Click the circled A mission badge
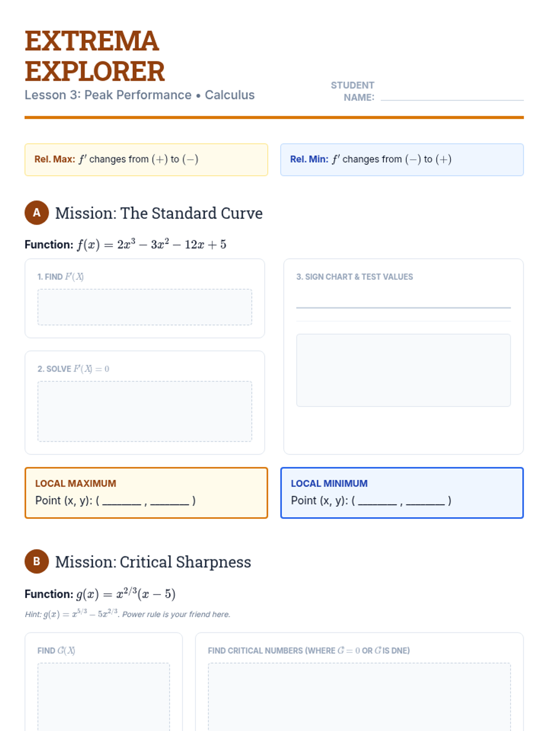This screenshot has height=731, width=548. (x=37, y=213)
